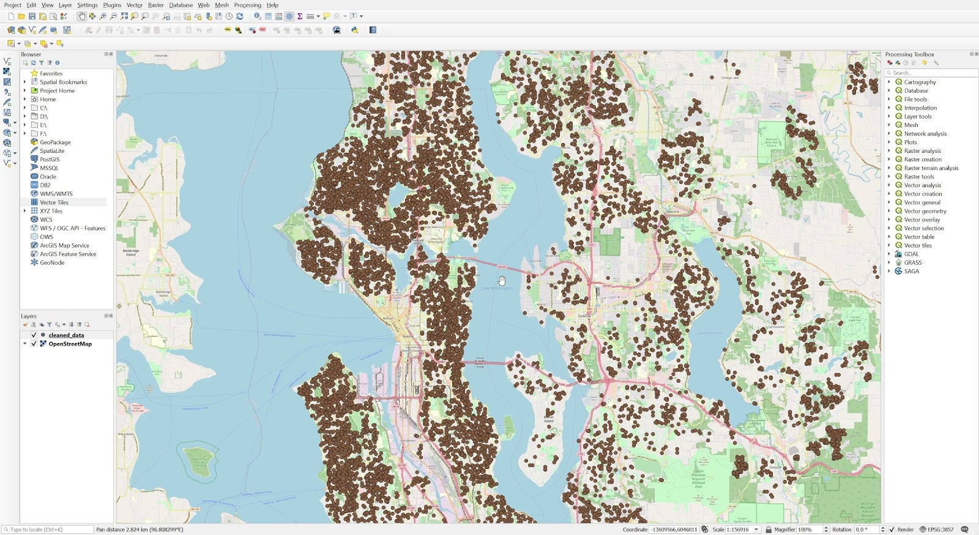Viewport: 979px width, 535px height.
Task: Open the Layer menu
Action: click(x=65, y=5)
